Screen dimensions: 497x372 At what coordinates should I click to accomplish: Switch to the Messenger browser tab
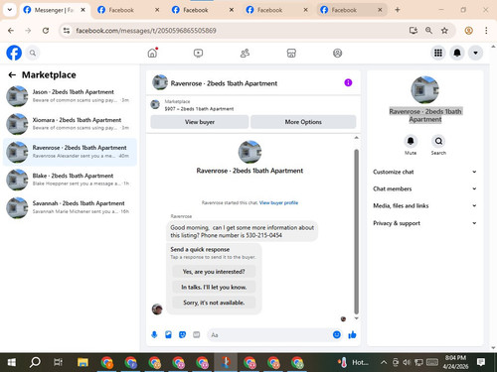55,10
